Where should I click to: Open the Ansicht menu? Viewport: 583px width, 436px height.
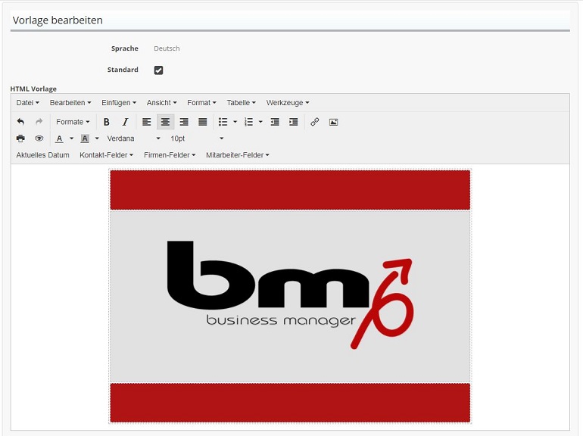(x=162, y=103)
